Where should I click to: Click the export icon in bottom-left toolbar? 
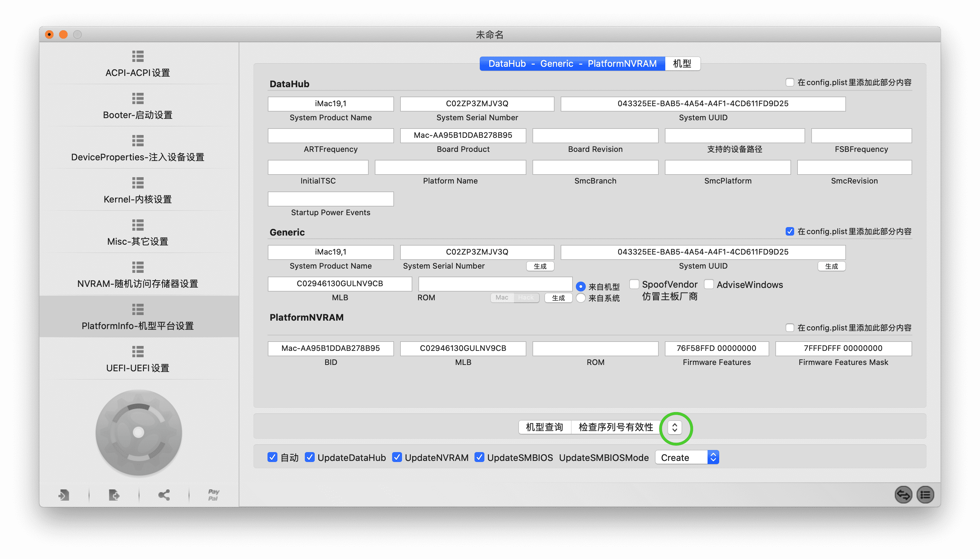pyautogui.click(x=114, y=495)
